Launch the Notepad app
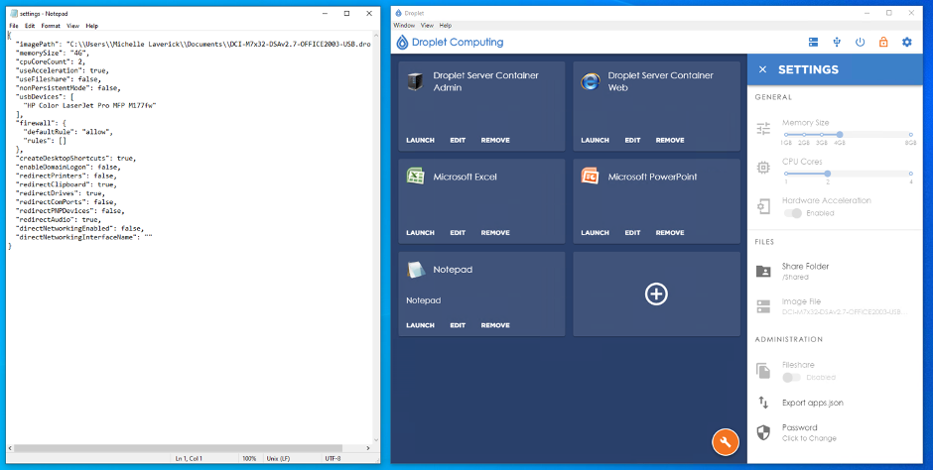 pos(420,325)
